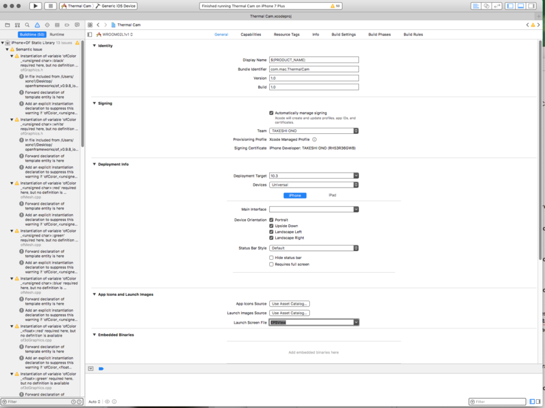
Task: Uncheck Portrait orientation
Action: (x=271, y=220)
